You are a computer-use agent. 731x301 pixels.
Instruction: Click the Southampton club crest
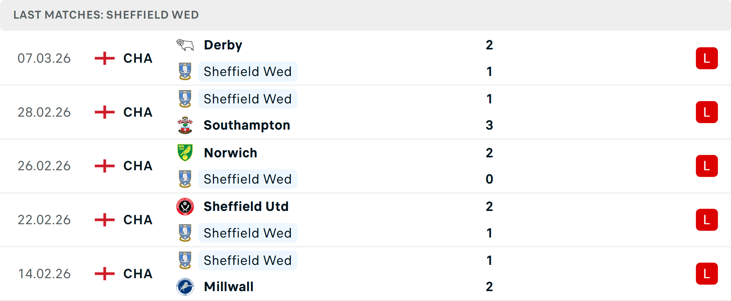coord(185,125)
